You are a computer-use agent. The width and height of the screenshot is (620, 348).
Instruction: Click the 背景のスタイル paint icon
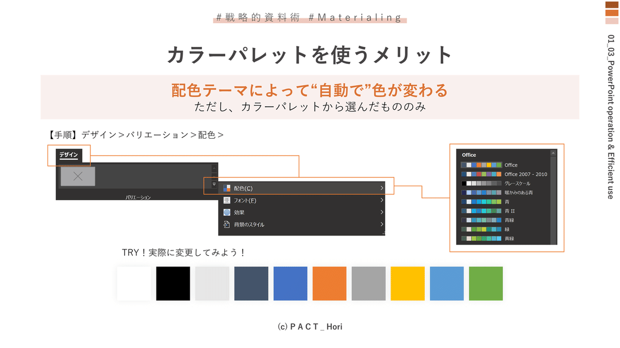click(226, 224)
